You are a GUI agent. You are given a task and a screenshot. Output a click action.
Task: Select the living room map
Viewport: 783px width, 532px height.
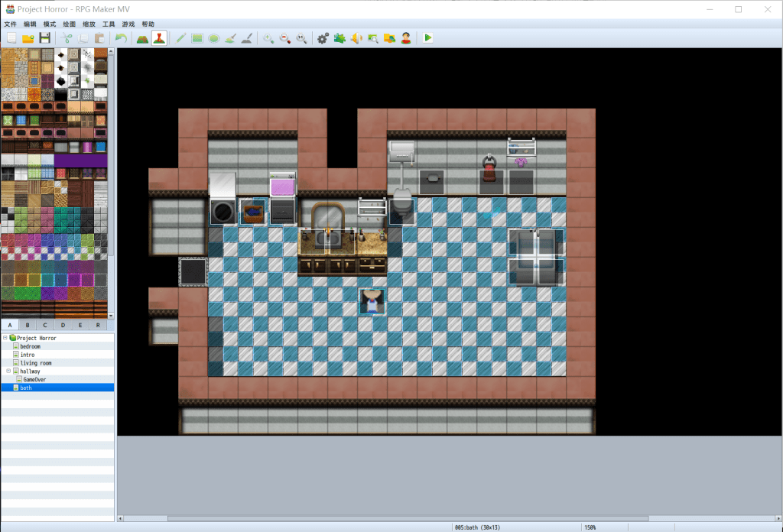point(35,363)
